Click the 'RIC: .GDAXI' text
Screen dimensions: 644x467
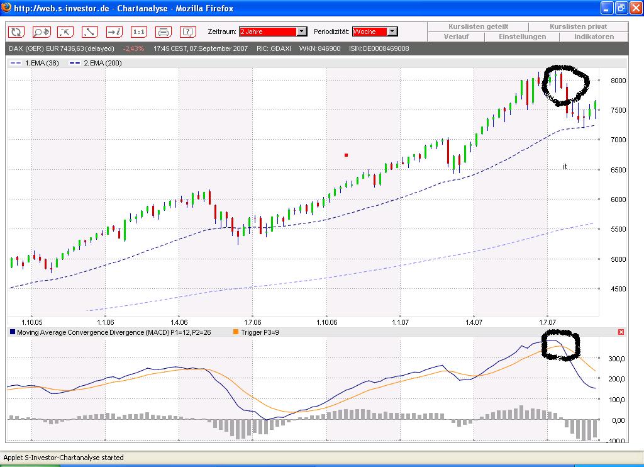click(x=274, y=48)
